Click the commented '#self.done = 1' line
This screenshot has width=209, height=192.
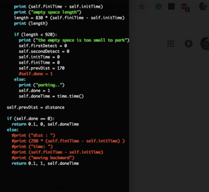click(x=36, y=74)
